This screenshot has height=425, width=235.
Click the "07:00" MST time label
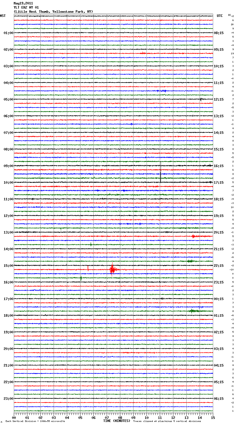point(9,133)
